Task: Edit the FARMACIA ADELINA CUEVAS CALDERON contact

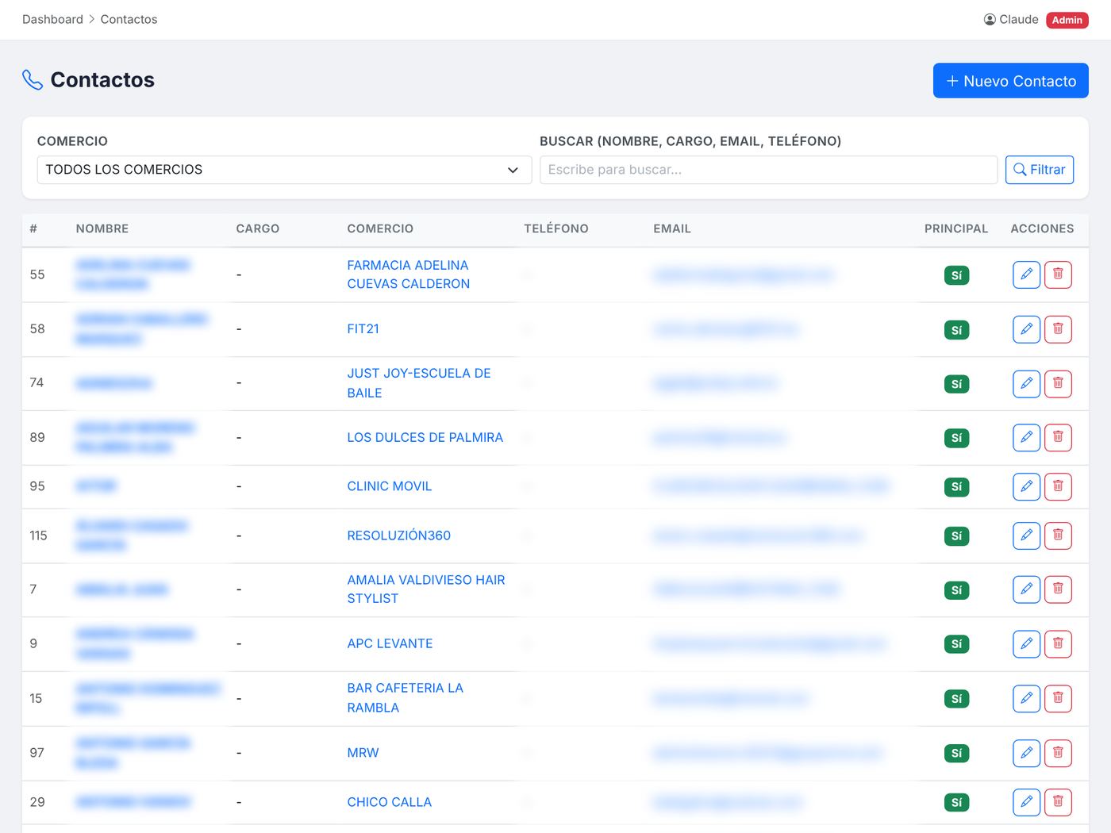Action: 1026,274
